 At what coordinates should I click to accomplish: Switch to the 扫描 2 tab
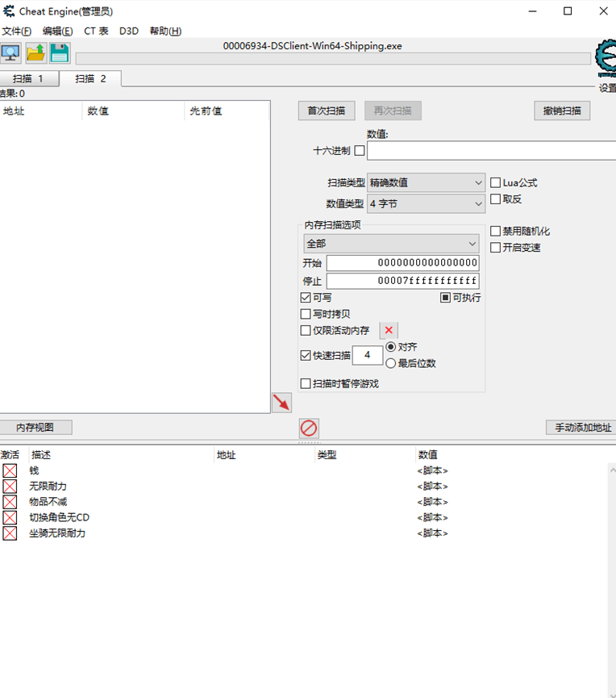(x=91, y=79)
